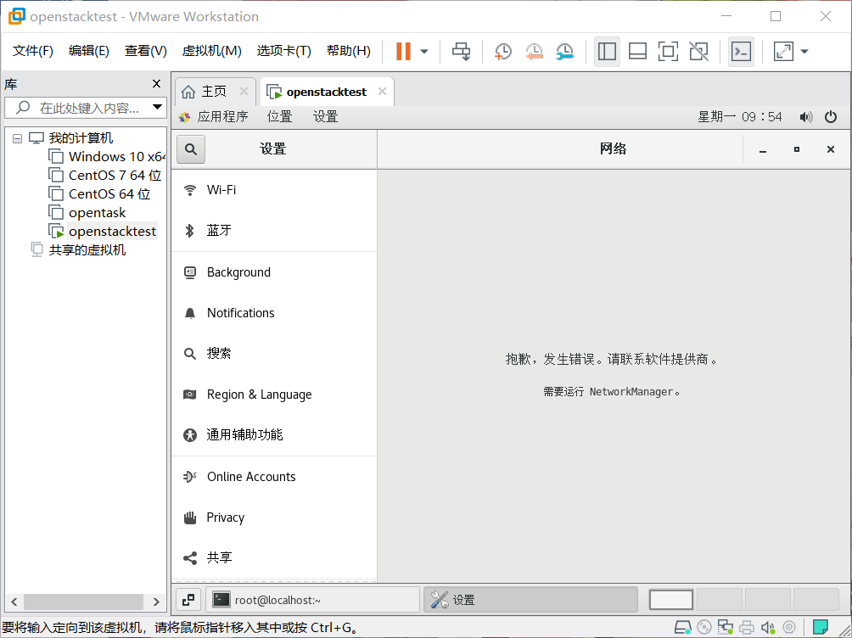This screenshot has width=852, height=638.
Task: Switch to the 主页 tab
Action: 208,91
